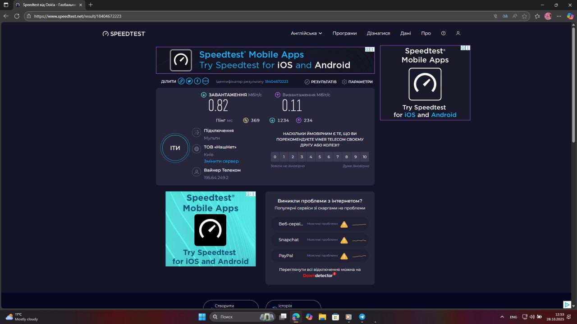
Task: Rate Viner Telecom 0
Action: tap(275, 157)
